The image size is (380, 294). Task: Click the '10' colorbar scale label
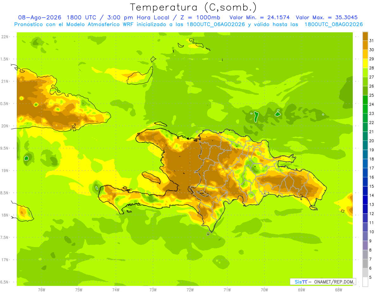pyautogui.click(x=372, y=232)
